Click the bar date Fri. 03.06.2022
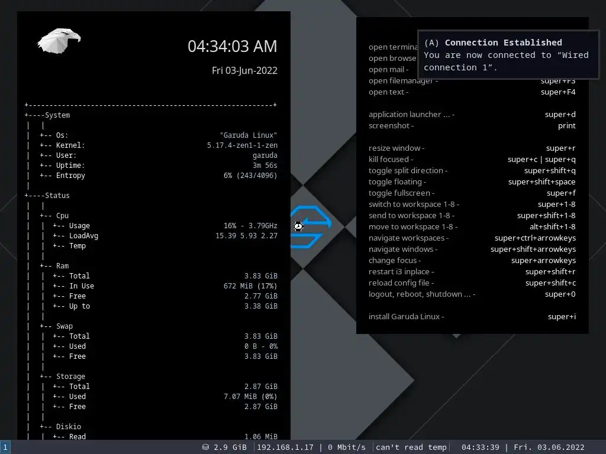The width and height of the screenshot is (606, 454). pos(549,447)
